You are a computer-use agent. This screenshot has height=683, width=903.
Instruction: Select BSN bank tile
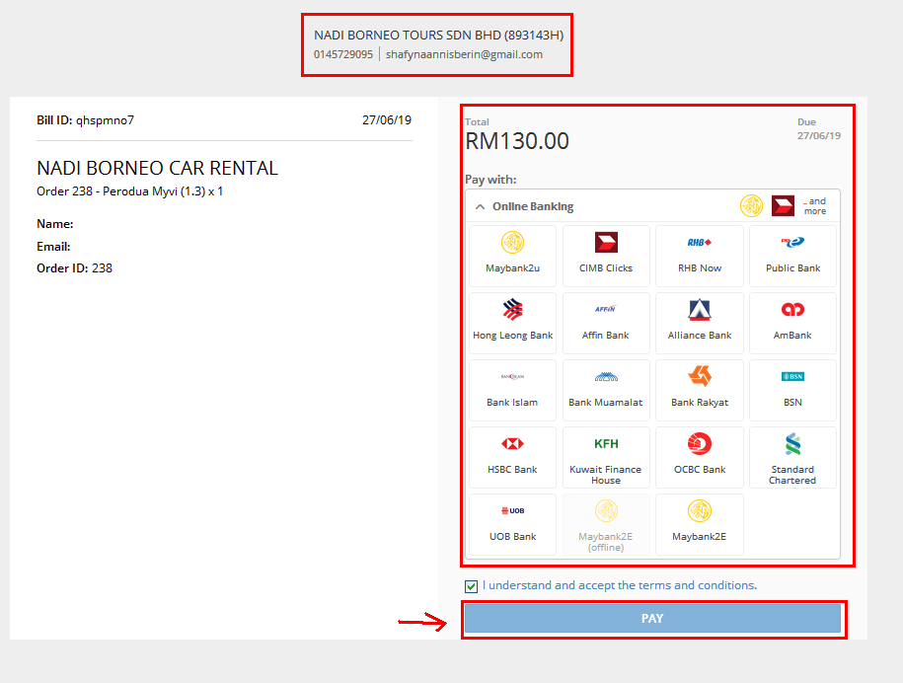pos(792,389)
